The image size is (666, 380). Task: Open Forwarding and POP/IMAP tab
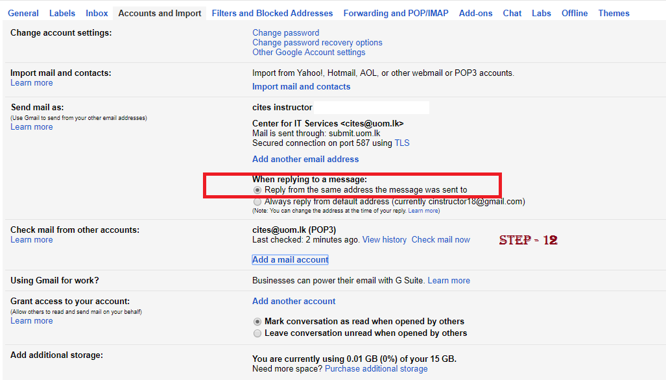(396, 13)
